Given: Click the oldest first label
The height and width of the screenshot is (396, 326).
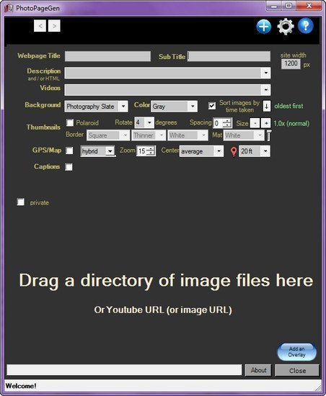Looking at the screenshot, I should point(288,106).
